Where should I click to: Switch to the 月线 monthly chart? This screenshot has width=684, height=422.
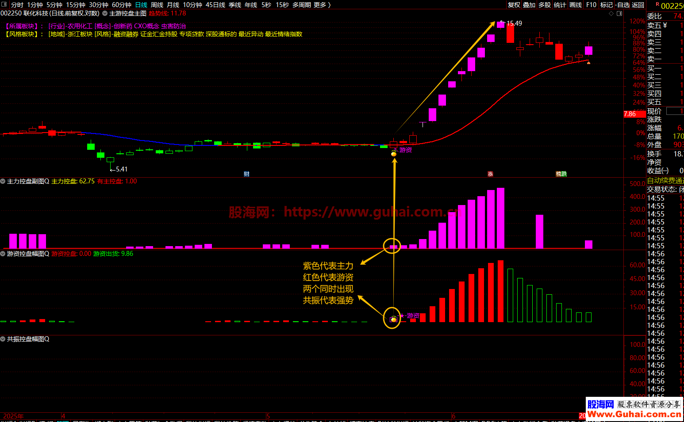173,5
